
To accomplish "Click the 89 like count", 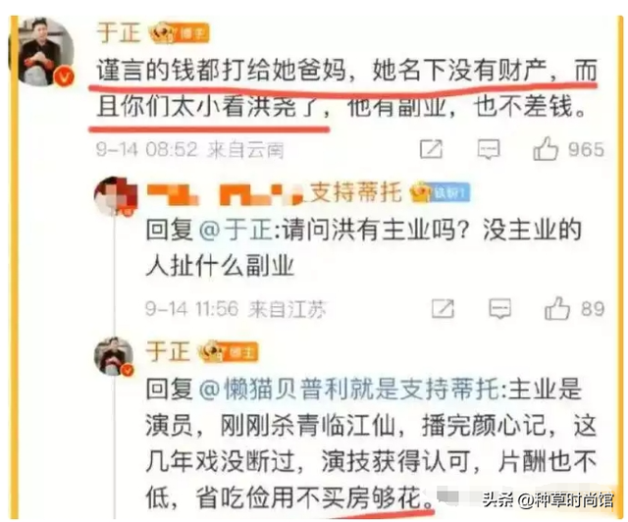I will 593,309.
